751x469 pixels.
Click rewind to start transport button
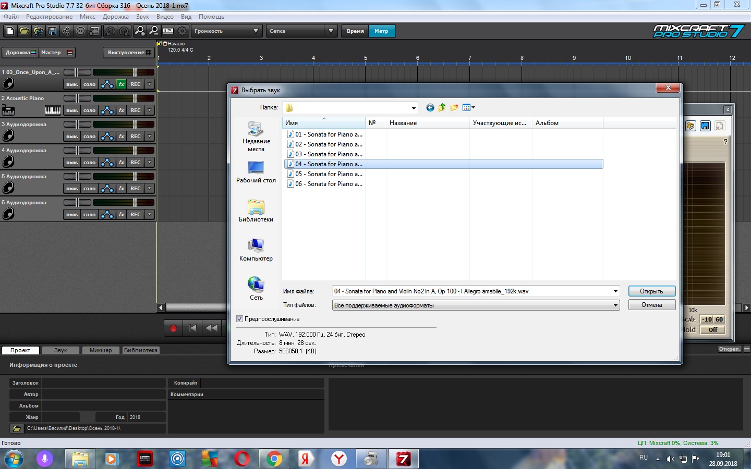(192, 328)
